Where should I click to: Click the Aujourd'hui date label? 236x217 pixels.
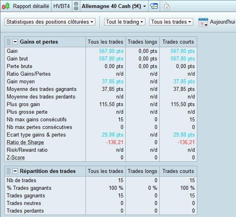[x=222, y=22]
